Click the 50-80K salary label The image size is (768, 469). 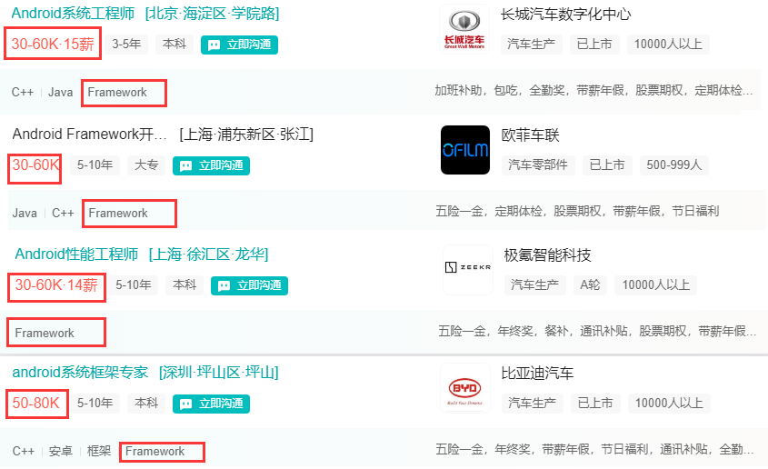pos(35,403)
